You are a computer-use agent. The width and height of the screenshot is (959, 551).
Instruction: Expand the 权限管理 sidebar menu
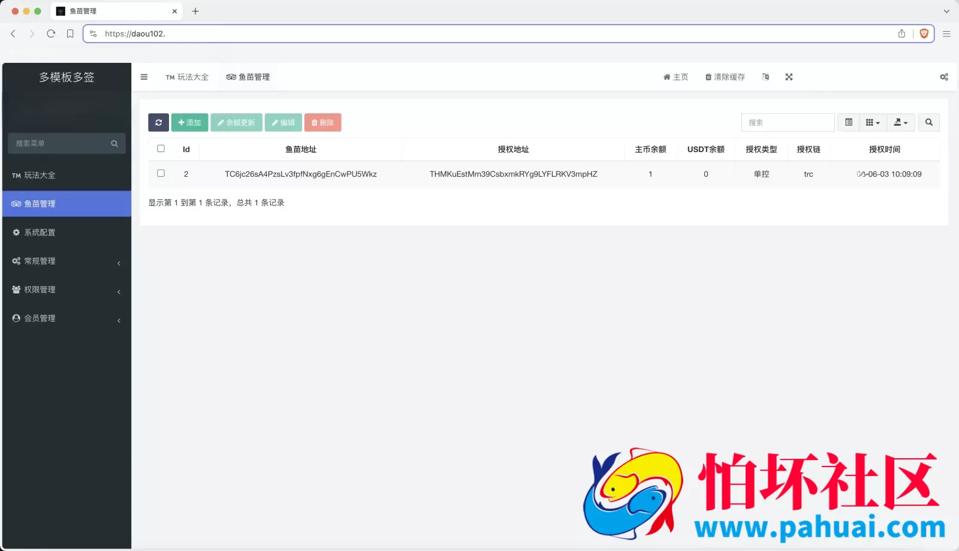point(67,290)
